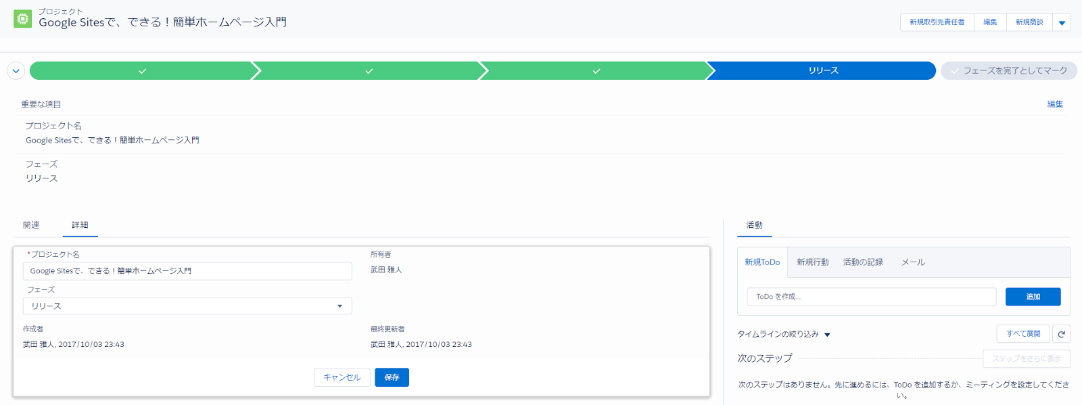This screenshot has height=405, width=1082.
Task: Open the メール tab
Action: click(913, 262)
